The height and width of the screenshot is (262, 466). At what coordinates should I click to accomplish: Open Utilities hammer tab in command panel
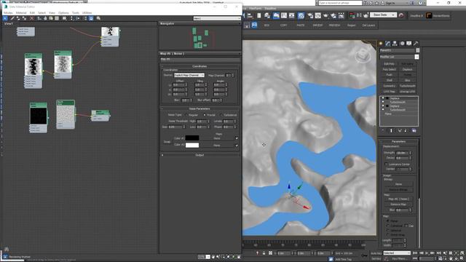pos(416,44)
